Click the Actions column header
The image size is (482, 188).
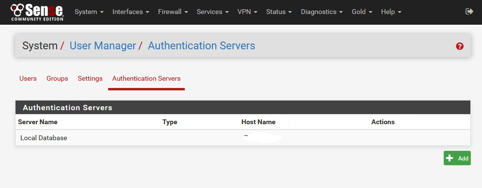(x=383, y=122)
